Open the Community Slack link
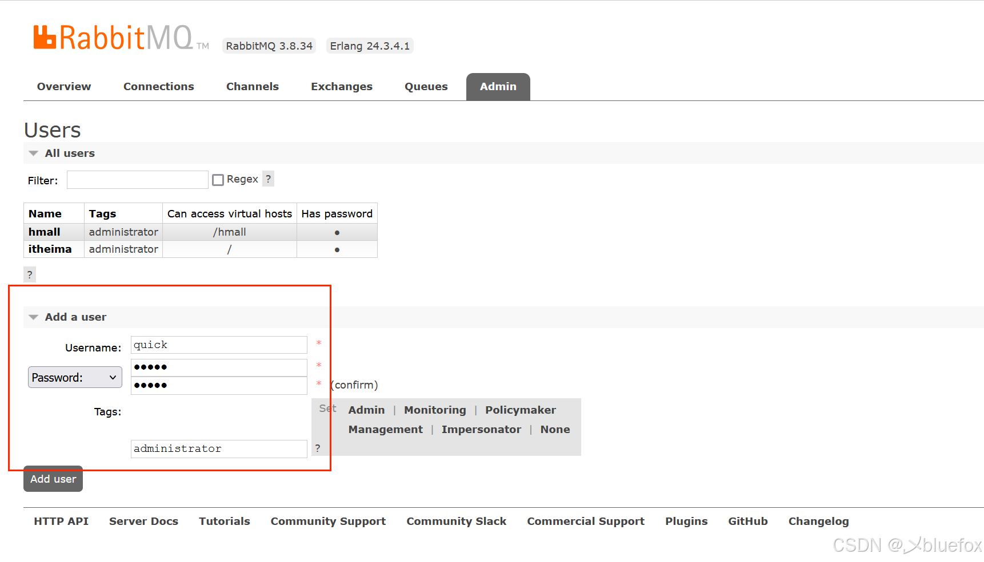 tap(457, 521)
